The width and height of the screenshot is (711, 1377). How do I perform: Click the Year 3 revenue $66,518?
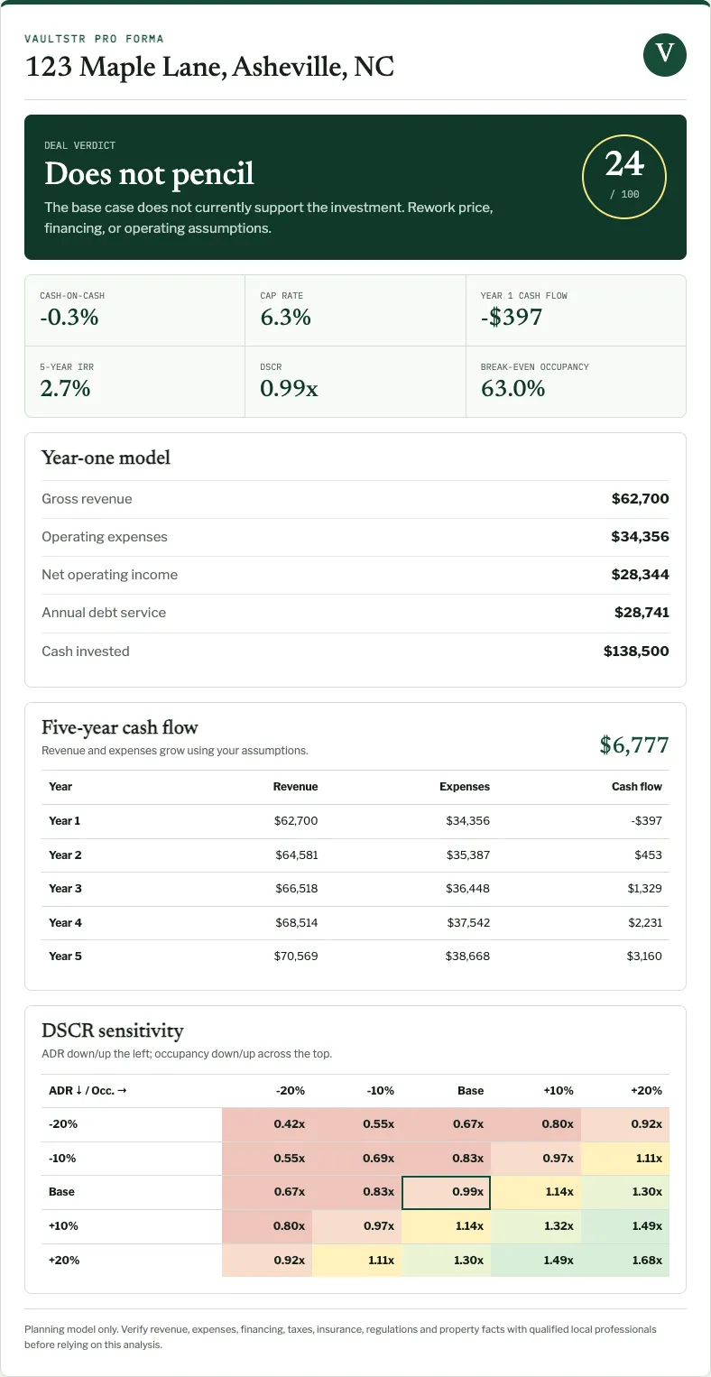click(297, 889)
